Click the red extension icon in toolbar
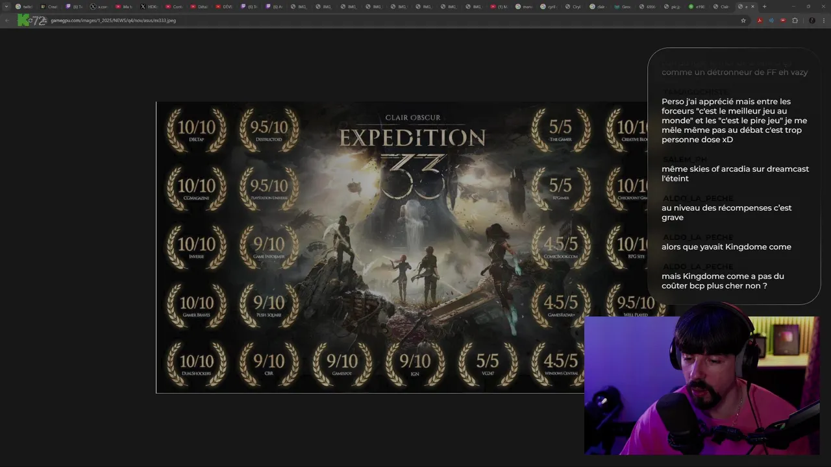 click(783, 20)
